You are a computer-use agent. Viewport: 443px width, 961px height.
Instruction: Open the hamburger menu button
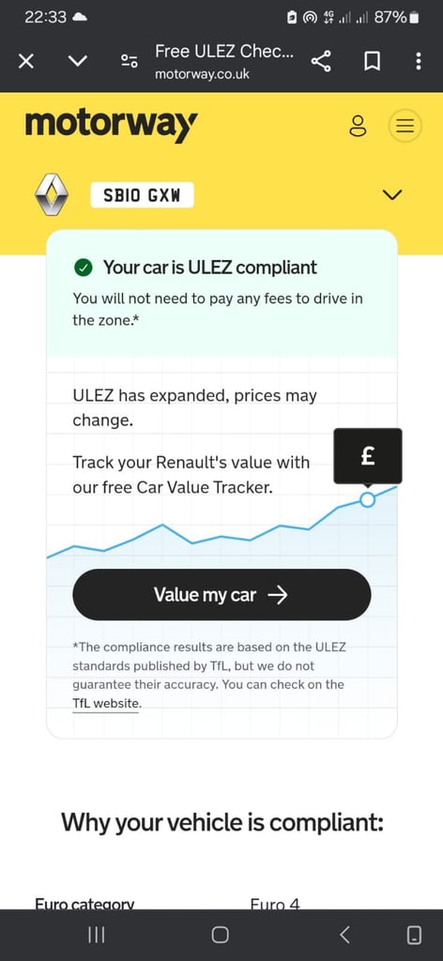405,126
